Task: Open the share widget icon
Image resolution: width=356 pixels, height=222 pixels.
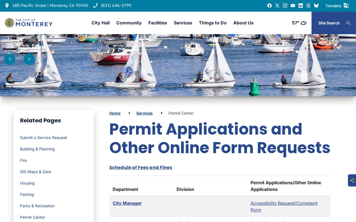Action: tap(352, 180)
